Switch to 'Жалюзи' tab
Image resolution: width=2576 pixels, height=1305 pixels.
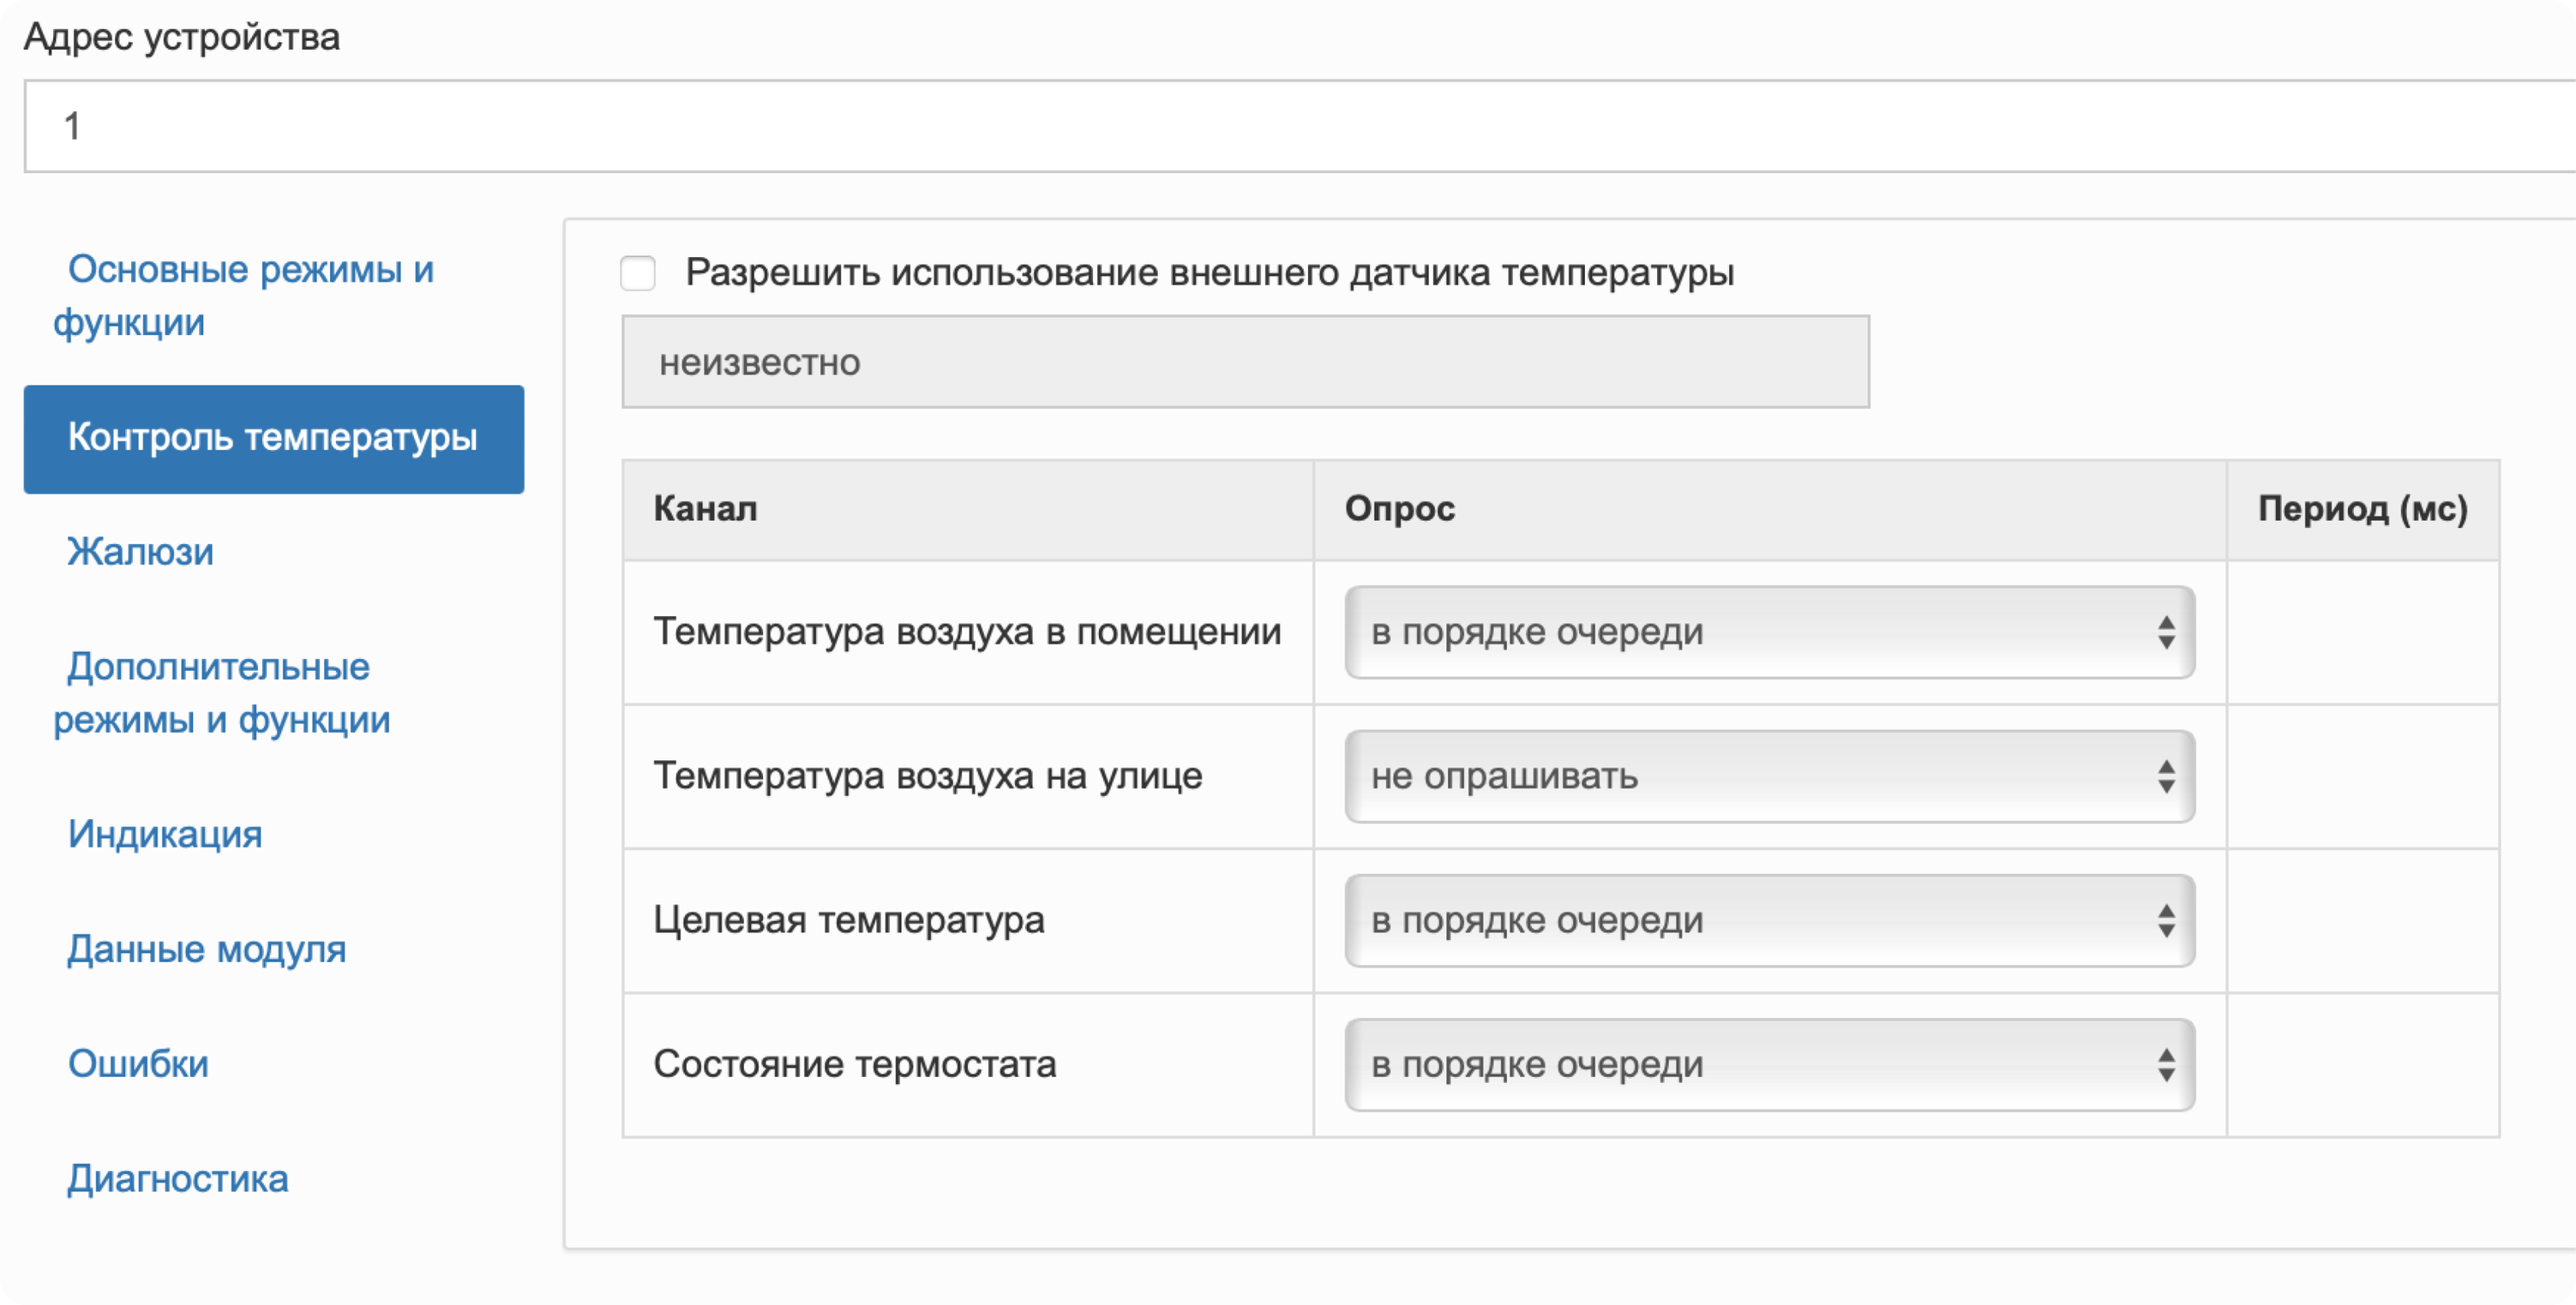tap(141, 552)
